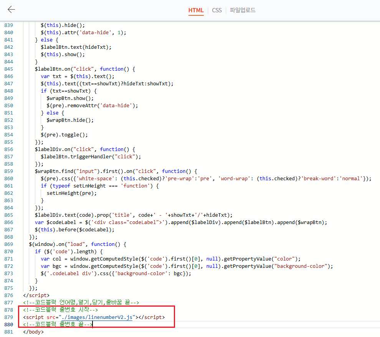The image size is (380, 337).
Task: Click 'var bgc = window.getComputedStyle' line
Action: point(187,266)
